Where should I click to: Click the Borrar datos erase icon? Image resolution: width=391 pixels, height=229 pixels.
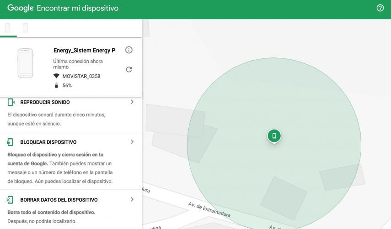(x=10, y=200)
